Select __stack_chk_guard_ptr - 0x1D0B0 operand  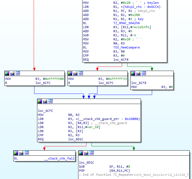click(x=109, y=119)
